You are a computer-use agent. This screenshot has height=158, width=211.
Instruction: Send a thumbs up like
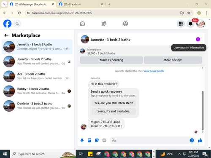(x=200, y=140)
